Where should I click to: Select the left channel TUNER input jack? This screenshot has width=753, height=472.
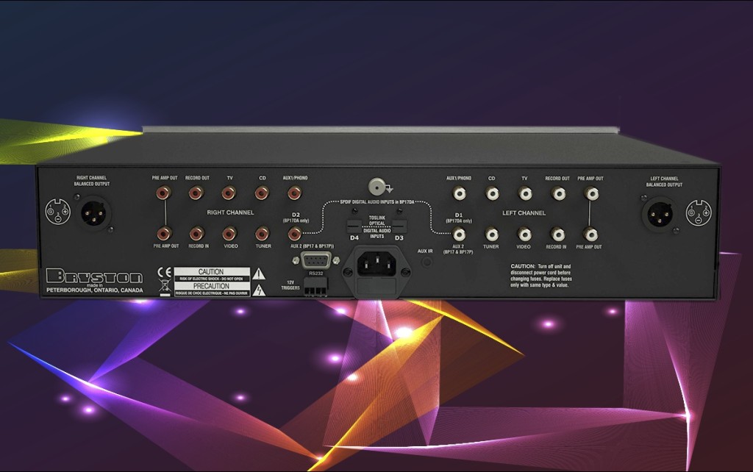[492, 235]
